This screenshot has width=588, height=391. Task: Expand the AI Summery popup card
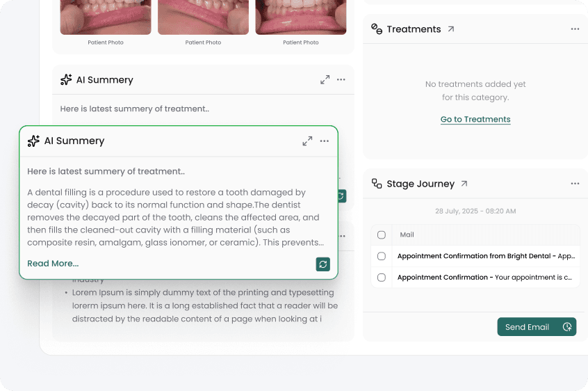click(307, 141)
